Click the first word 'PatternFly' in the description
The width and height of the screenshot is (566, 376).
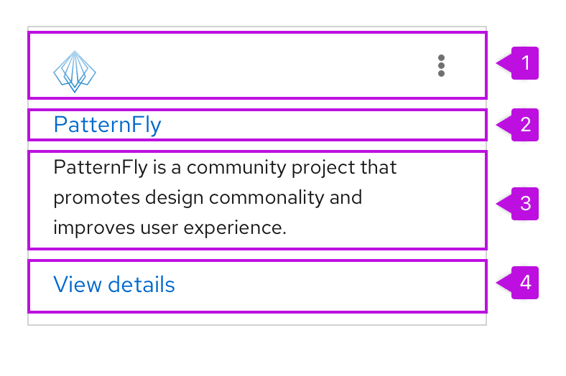pos(100,168)
